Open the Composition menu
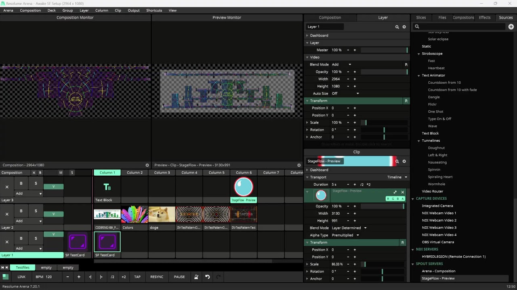517x290 pixels. click(x=30, y=10)
